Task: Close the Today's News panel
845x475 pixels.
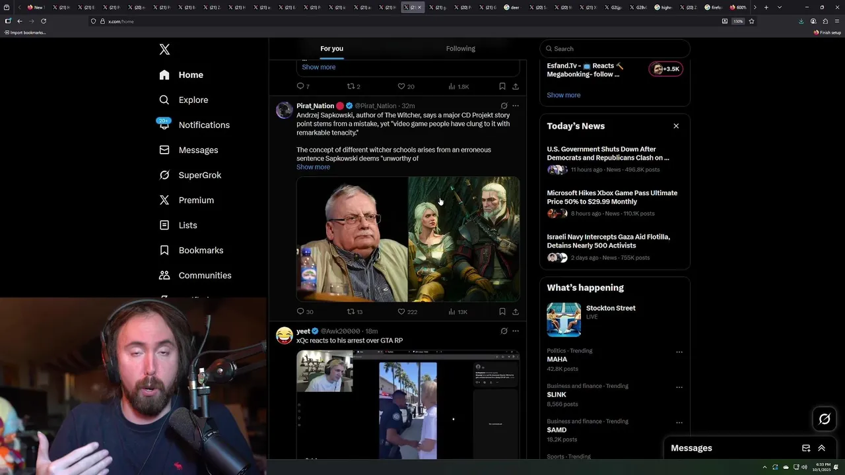Action: [x=676, y=126]
